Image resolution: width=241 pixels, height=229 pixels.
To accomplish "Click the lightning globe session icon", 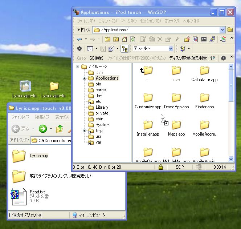I will click(x=183, y=49).
